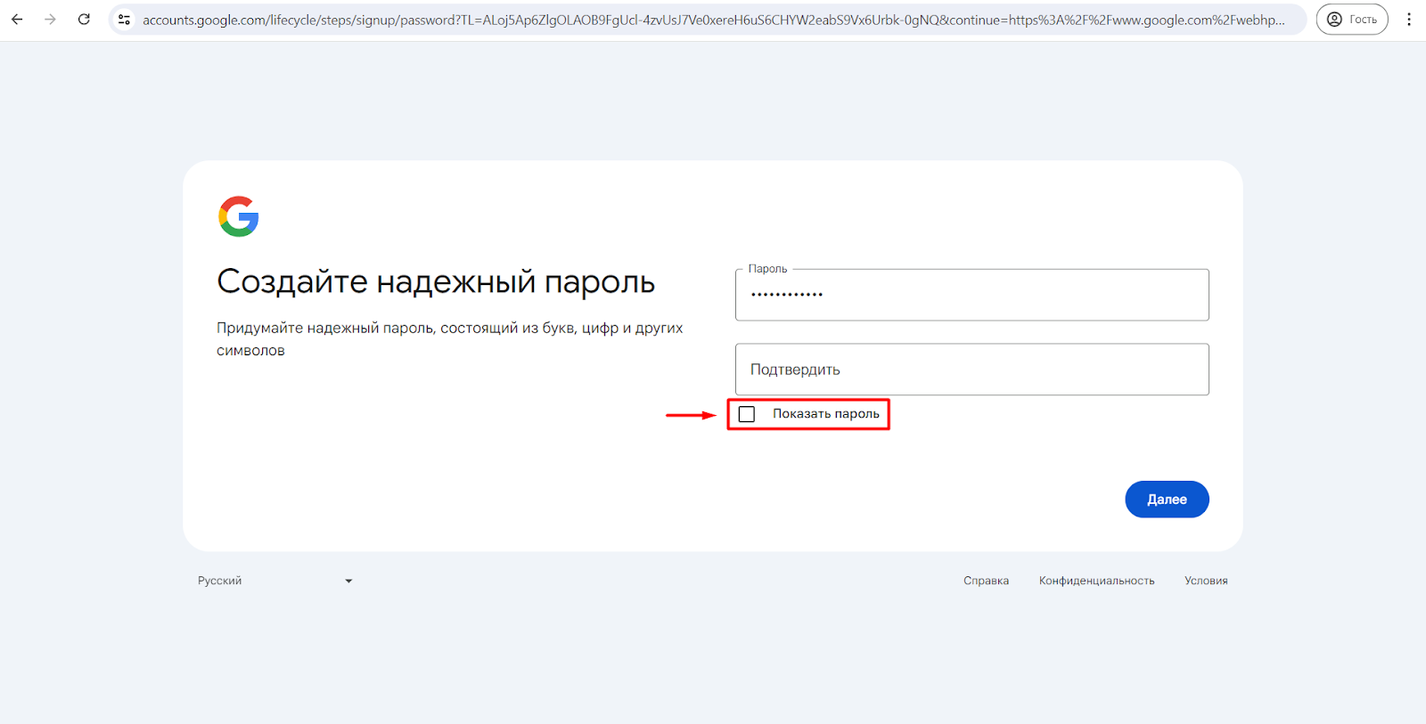Viewport: 1426px width, 724px height.
Task: Open the browser three-dot menu
Action: coord(1409,19)
